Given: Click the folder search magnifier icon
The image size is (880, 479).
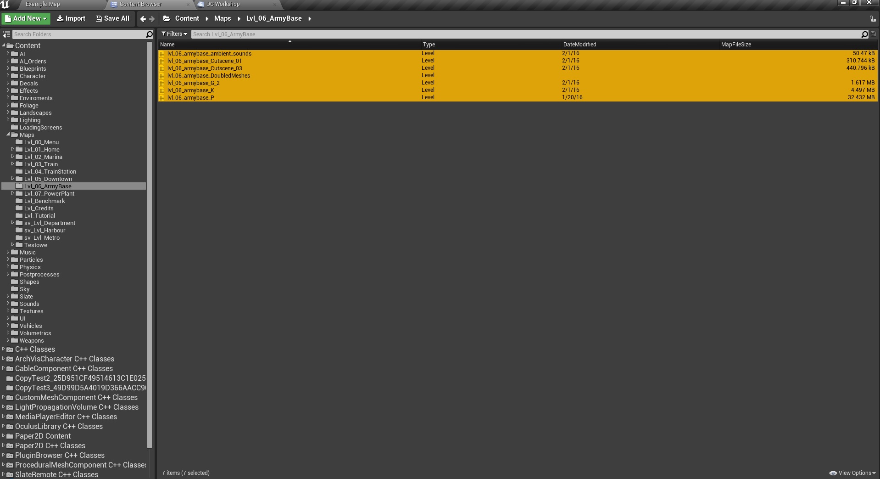Looking at the screenshot, I should [x=149, y=34].
